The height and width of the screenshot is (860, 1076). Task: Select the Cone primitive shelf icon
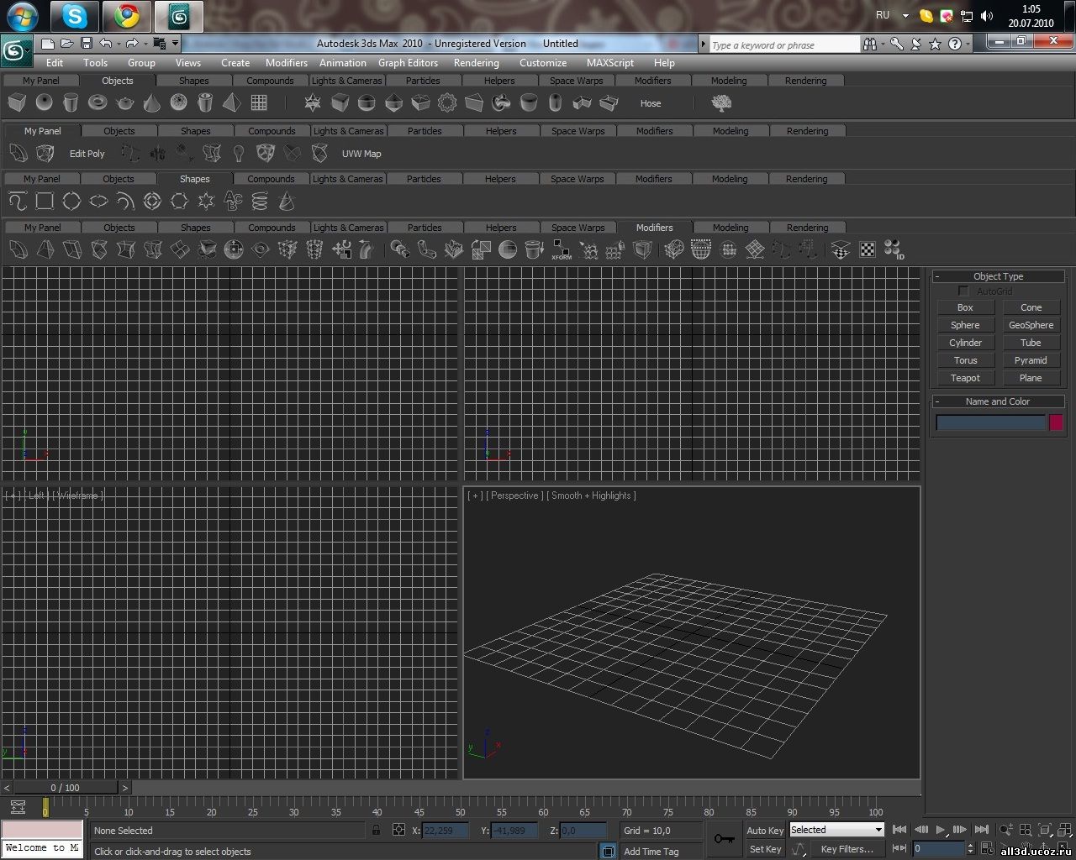tap(151, 103)
